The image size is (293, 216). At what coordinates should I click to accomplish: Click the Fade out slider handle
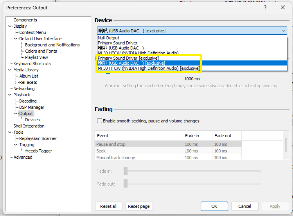(126, 183)
